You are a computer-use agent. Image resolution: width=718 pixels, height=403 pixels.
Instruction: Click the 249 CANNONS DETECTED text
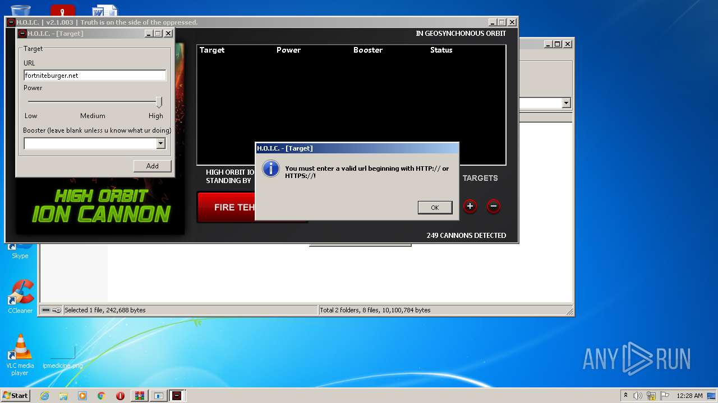[x=466, y=235]
